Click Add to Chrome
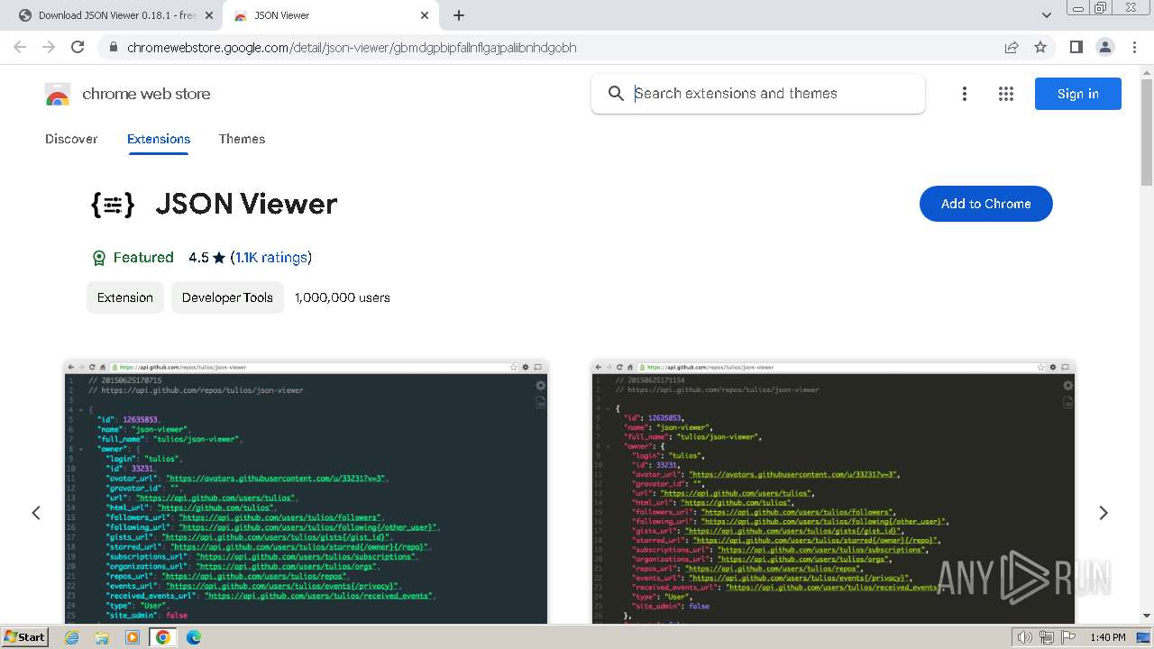Image resolution: width=1154 pixels, height=649 pixels. tap(985, 204)
